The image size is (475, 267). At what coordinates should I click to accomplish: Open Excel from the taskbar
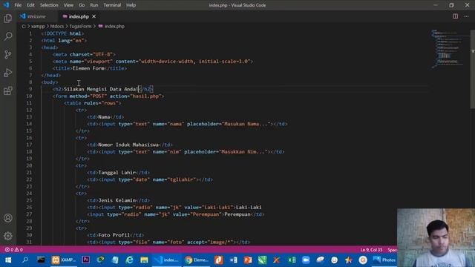point(292,260)
